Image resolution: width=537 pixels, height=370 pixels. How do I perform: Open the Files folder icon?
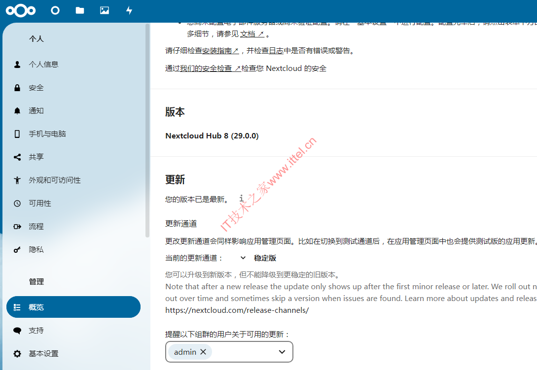point(80,11)
